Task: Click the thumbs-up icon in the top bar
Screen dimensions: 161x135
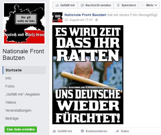Action: point(57,5)
